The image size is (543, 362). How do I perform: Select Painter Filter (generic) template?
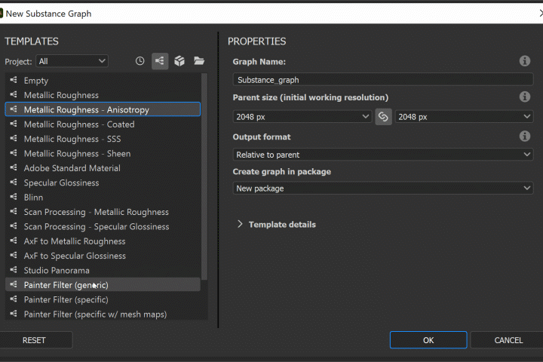click(x=103, y=285)
